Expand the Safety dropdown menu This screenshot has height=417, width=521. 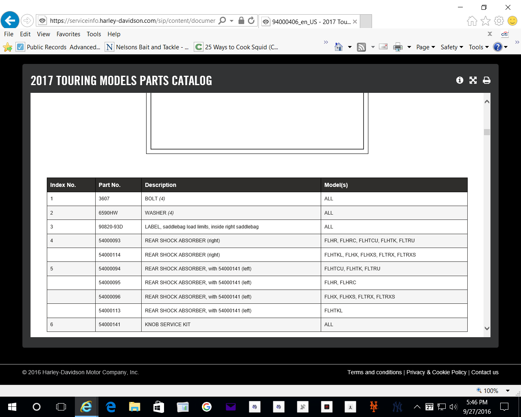point(451,47)
